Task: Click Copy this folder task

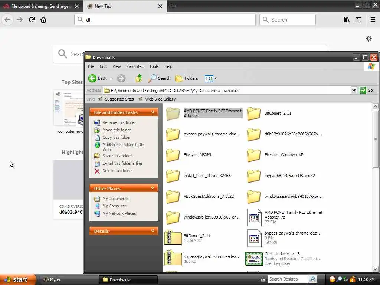Action: (x=112, y=137)
